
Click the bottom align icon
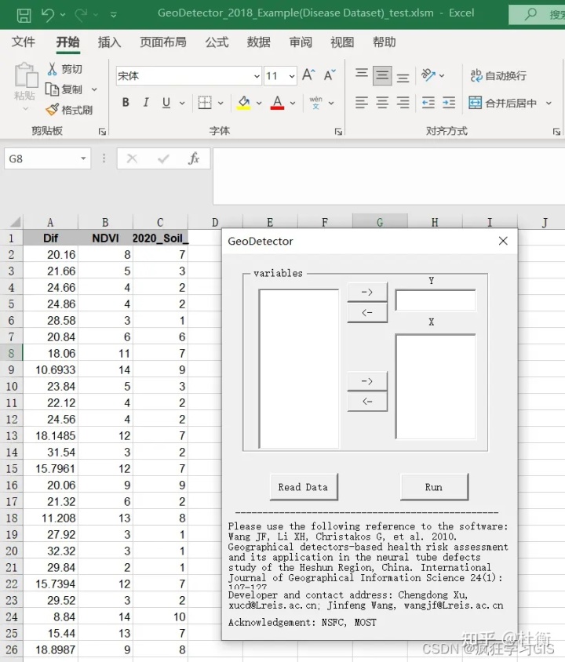coord(403,76)
